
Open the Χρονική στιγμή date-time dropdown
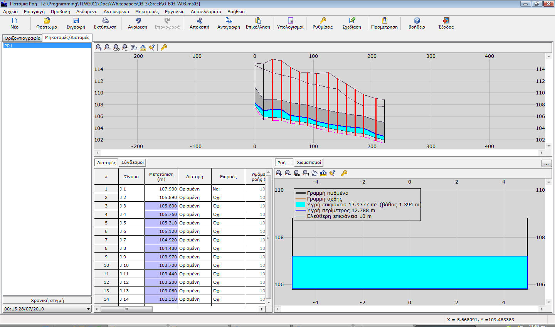pos(88,309)
